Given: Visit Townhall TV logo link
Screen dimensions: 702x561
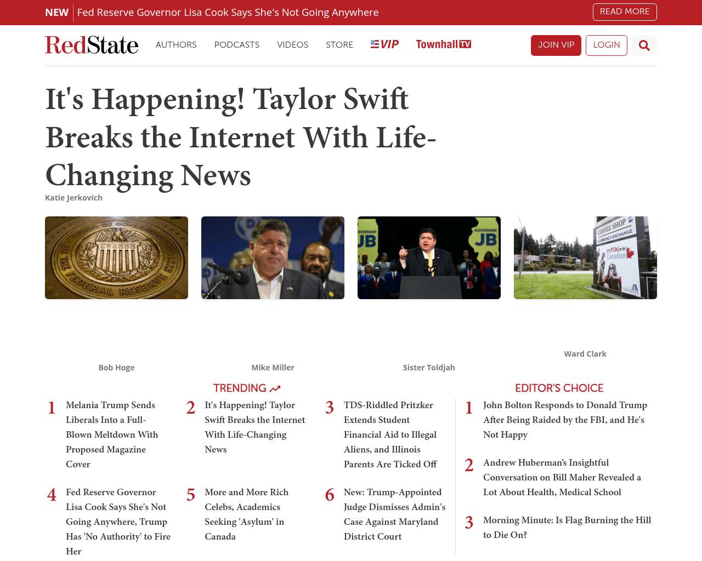Looking at the screenshot, I should 444,44.
